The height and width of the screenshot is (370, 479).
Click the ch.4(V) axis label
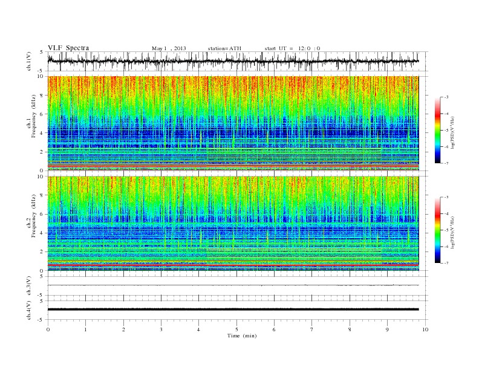click(29, 310)
